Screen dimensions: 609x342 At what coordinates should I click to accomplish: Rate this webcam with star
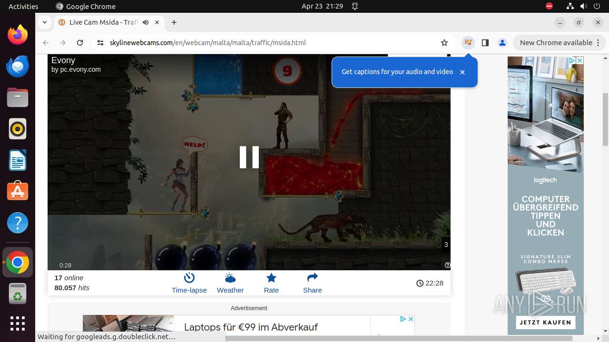click(x=271, y=283)
